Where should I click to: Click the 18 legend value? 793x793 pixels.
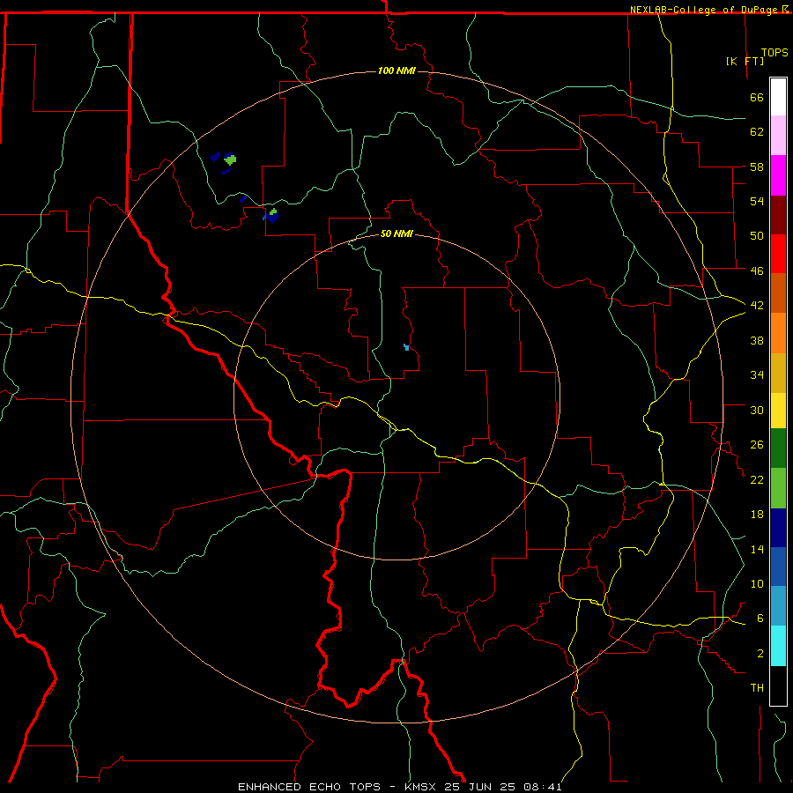[757, 515]
